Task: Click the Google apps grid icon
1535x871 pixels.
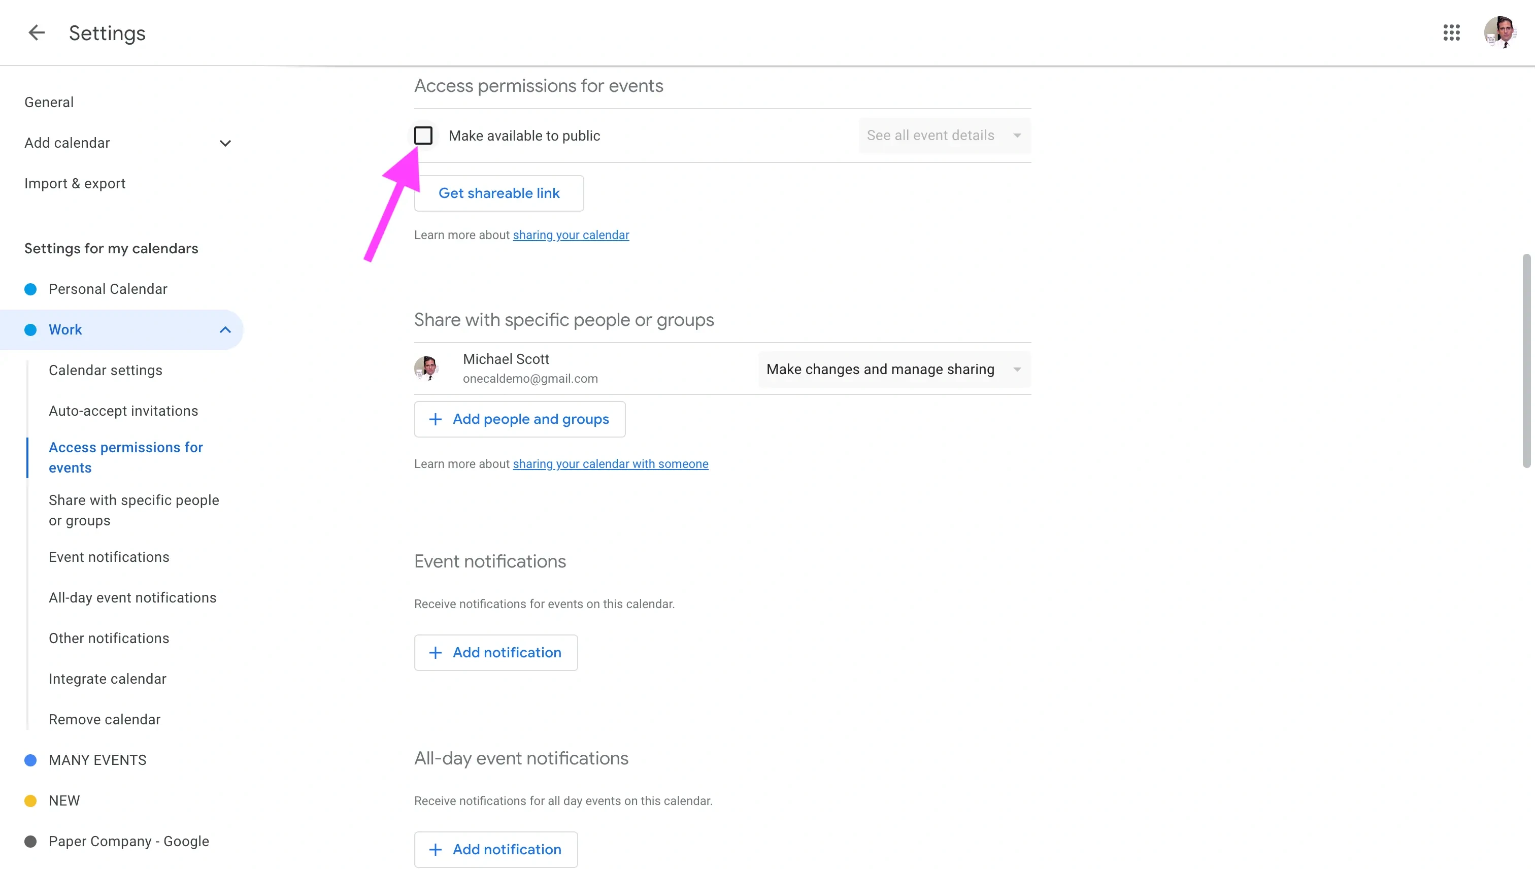Action: [1451, 31]
